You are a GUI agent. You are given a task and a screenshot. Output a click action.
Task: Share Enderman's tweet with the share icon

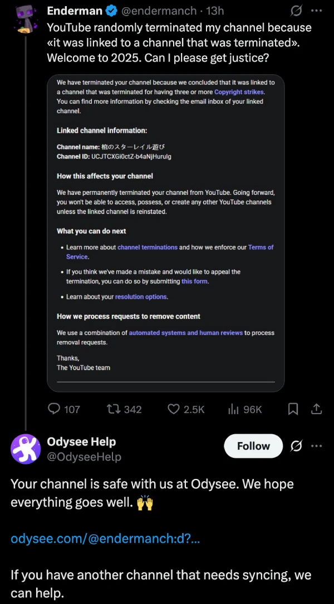click(316, 409)
